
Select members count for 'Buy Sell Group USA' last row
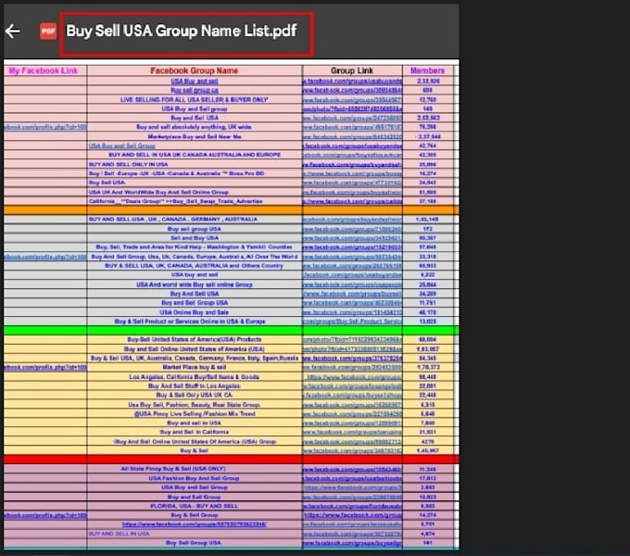(x=427, y=543)
